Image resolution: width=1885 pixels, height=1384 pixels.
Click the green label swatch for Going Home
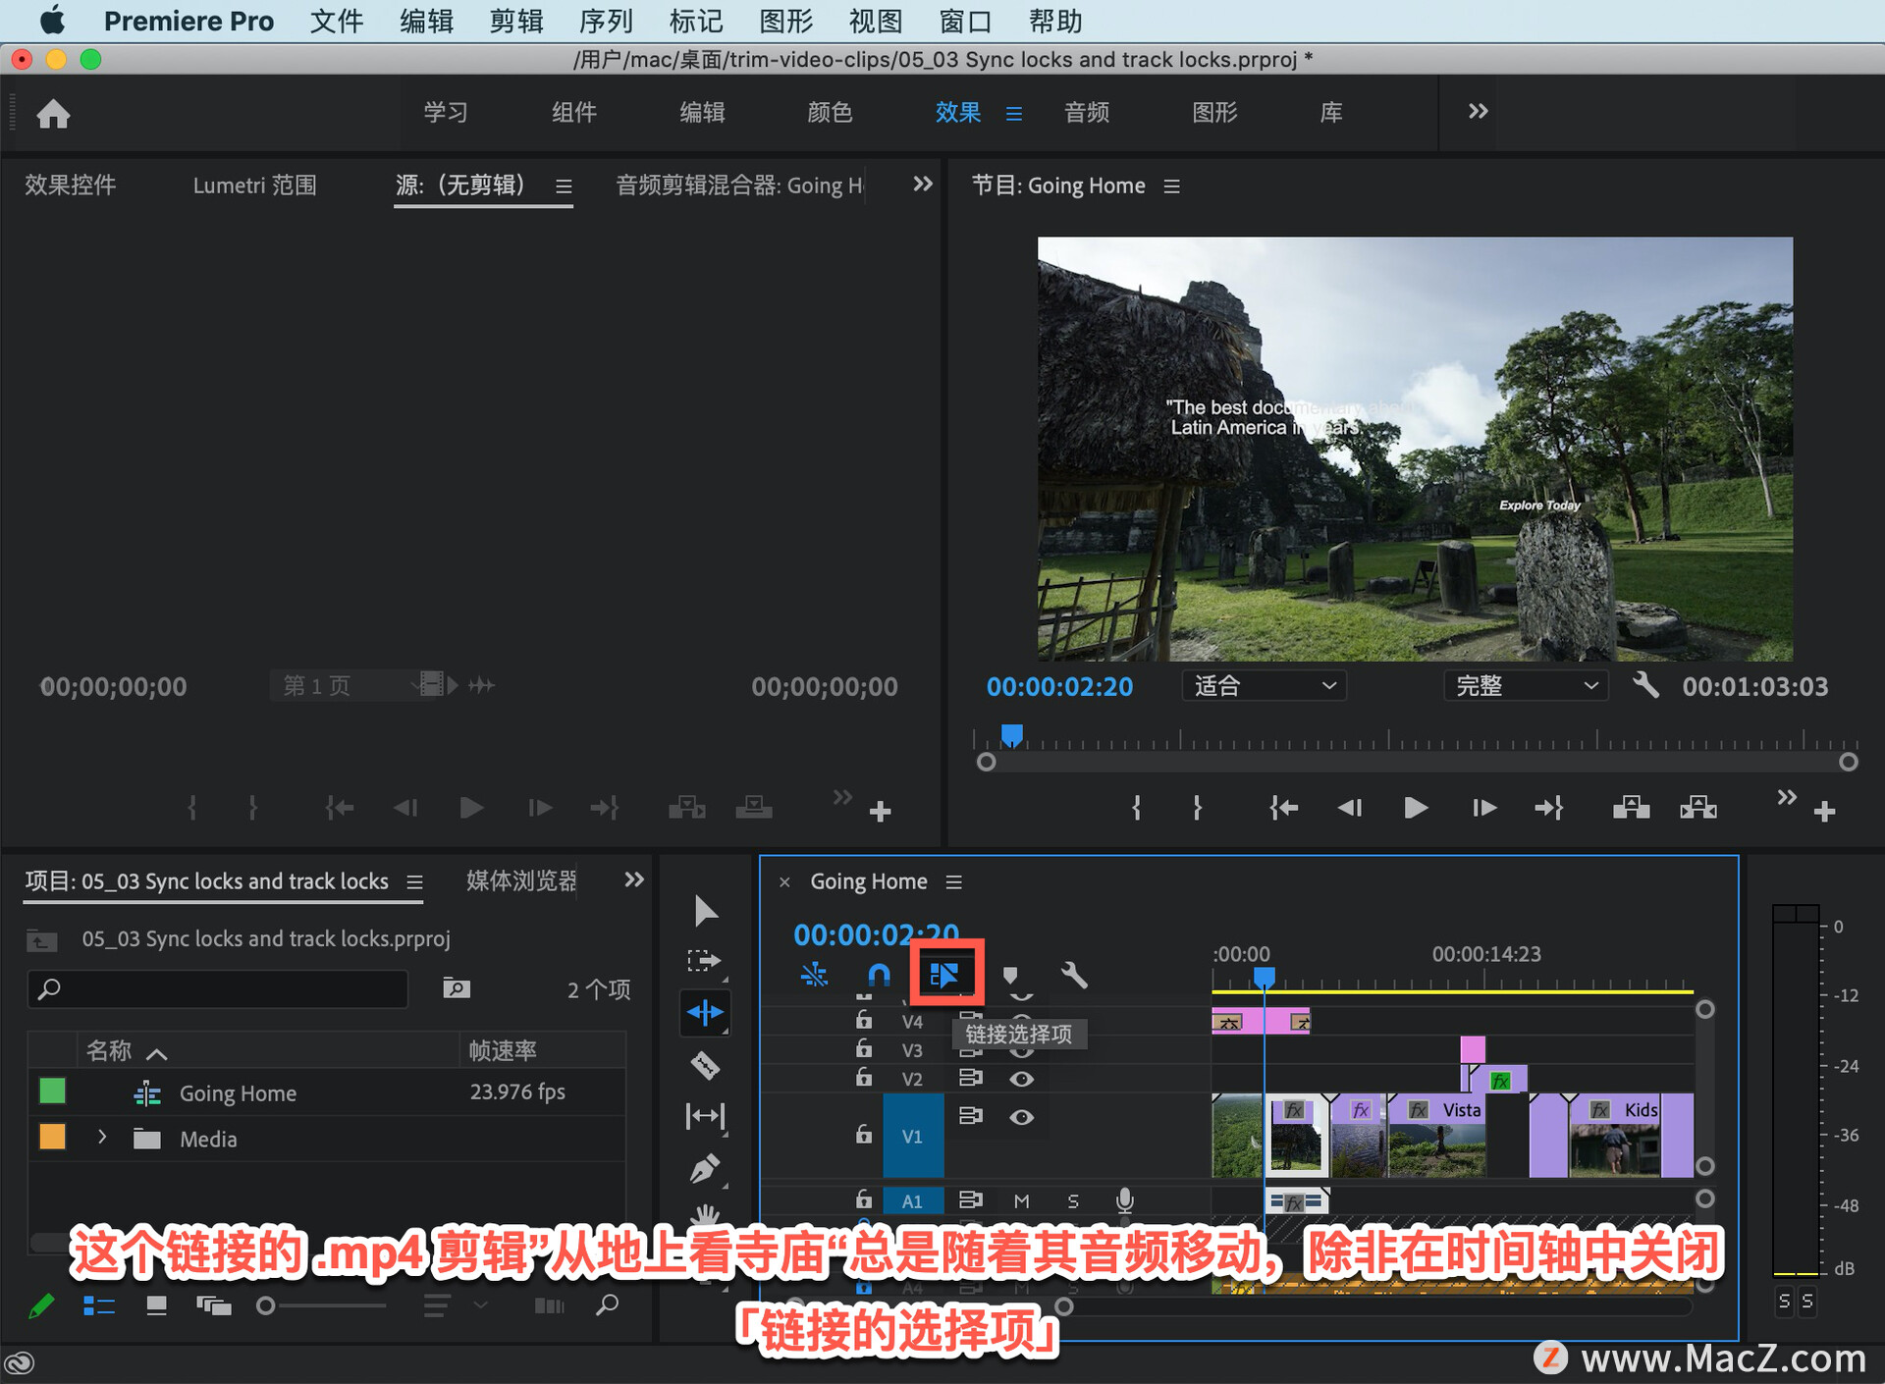click(x=52, y=1091)
